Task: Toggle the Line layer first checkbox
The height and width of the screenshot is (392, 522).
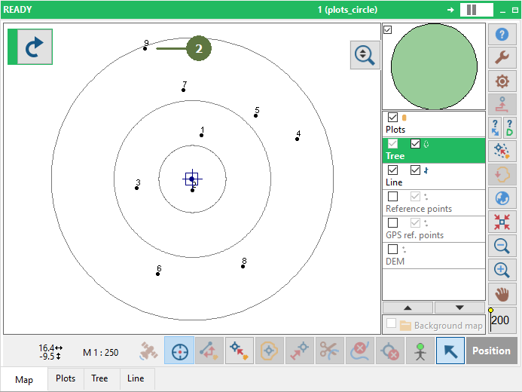Action: pos(393,170)
